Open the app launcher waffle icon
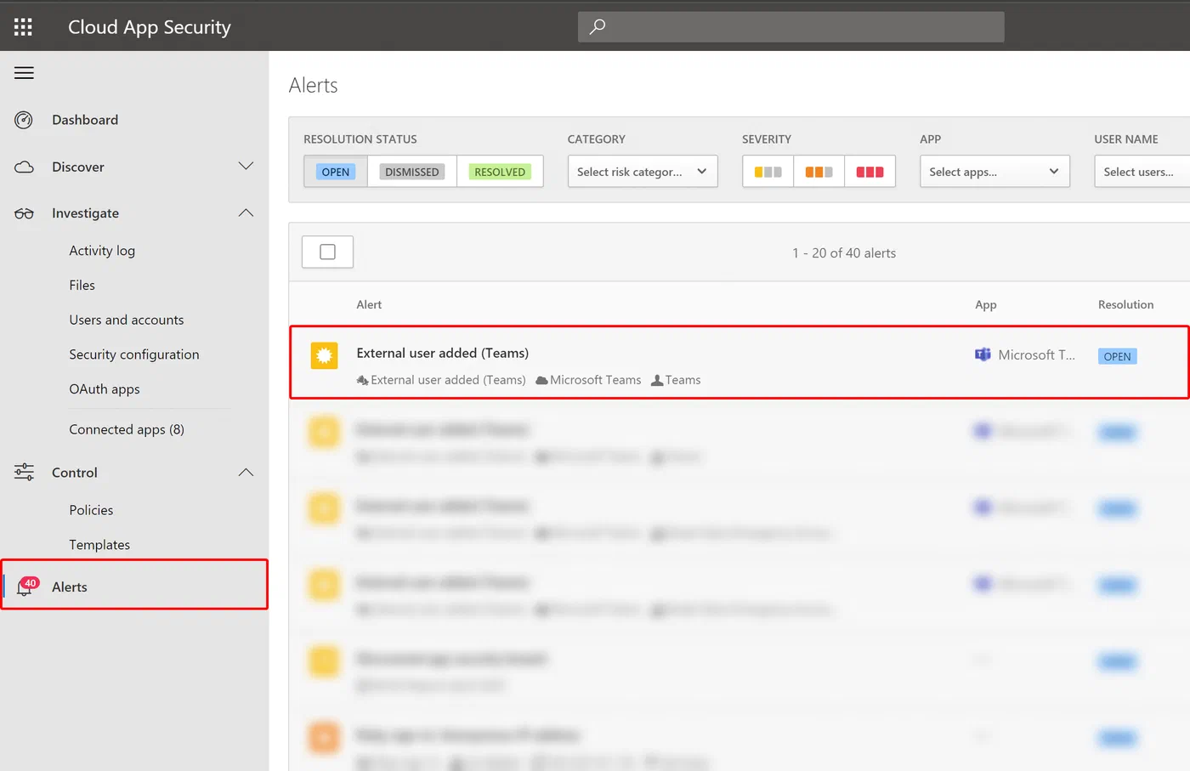Screen dimensions: 1190x771 [x=24, y=27]
